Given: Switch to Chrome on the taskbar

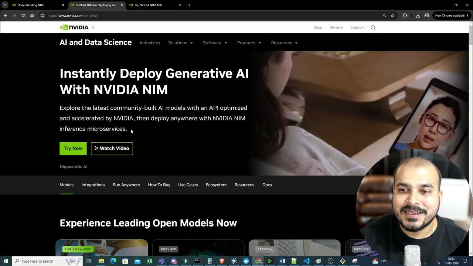Looking at the screenshot, I should (x=258, y=261).
